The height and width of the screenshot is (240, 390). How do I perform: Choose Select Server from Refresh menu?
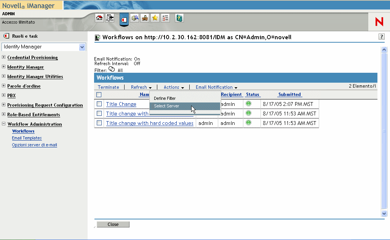(166, 106)
